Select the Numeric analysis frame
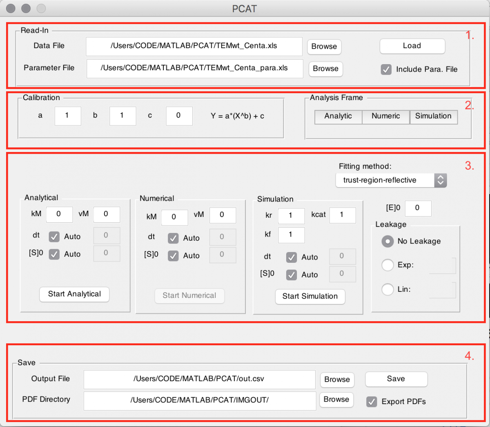 [x=385, y=116]
